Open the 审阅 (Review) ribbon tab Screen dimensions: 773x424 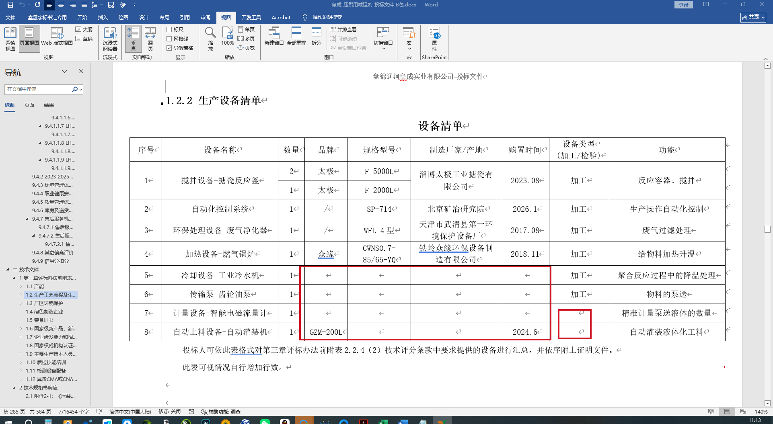click(x=206, y=17)
